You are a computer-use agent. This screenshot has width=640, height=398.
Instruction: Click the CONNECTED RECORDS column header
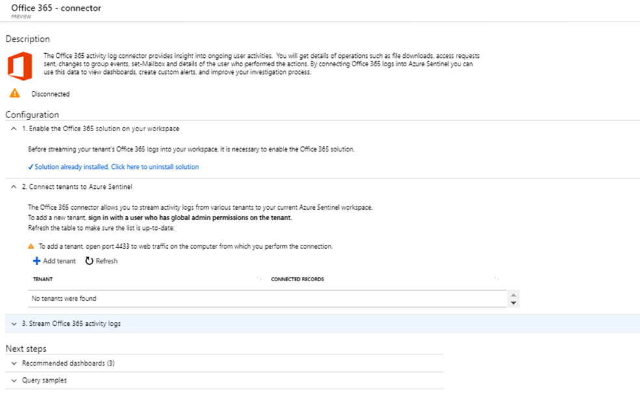click(297, 279)
